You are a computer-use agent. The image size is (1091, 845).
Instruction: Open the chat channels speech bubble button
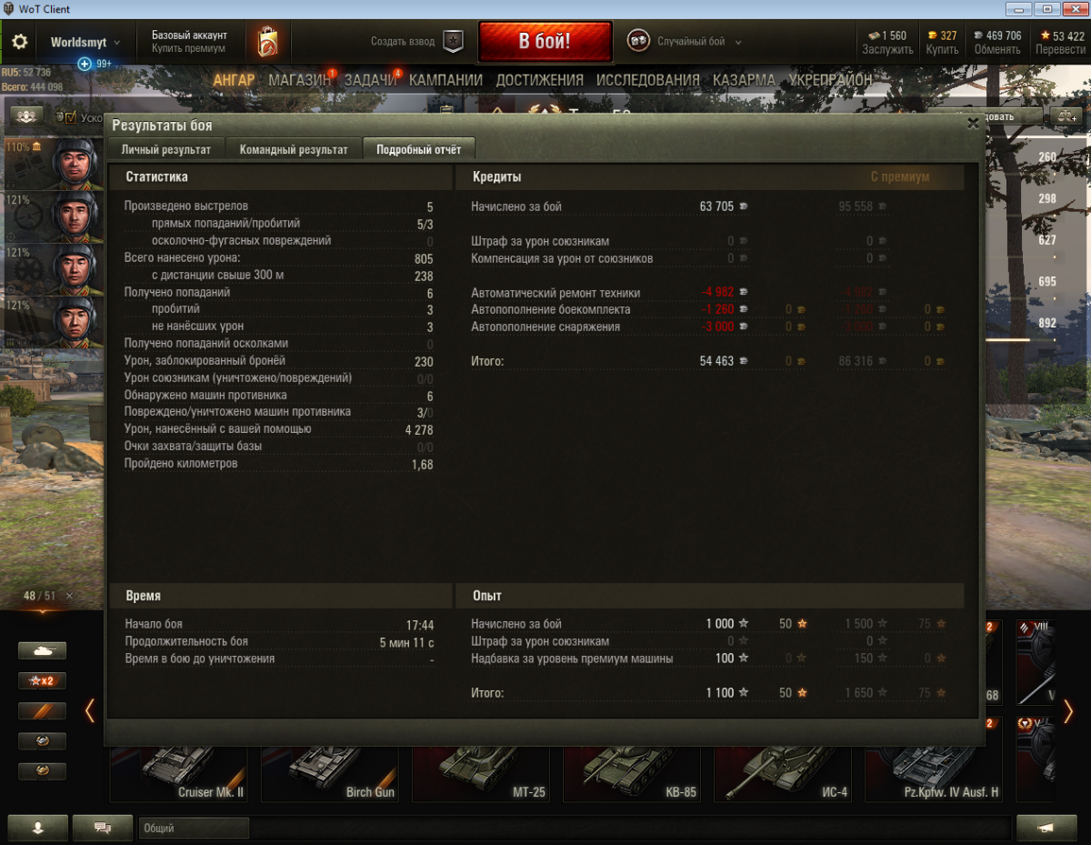(x=103, y=828)
